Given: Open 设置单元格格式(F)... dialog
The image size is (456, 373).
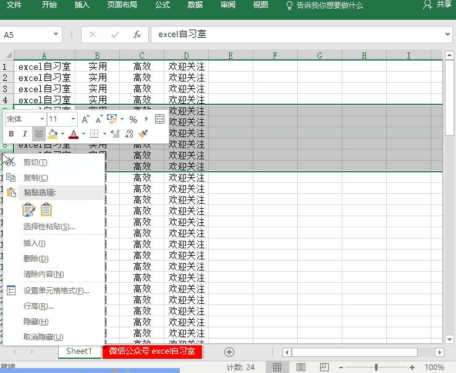Looking at the screenshot, I should pos(54,290).
